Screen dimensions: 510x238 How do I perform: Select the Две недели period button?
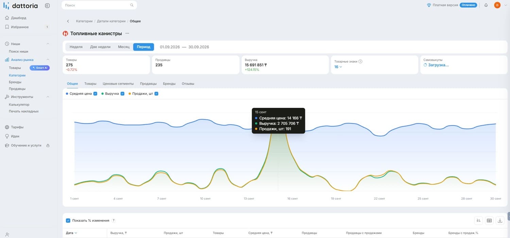tap(100, 47)
